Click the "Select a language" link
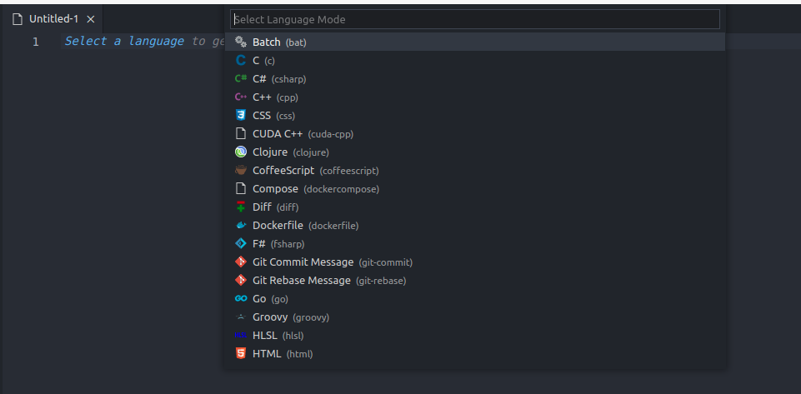 click(124, 41)
